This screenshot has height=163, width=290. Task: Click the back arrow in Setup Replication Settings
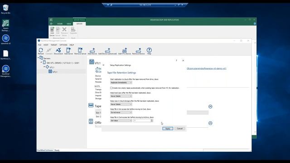(x=104, y=65)
